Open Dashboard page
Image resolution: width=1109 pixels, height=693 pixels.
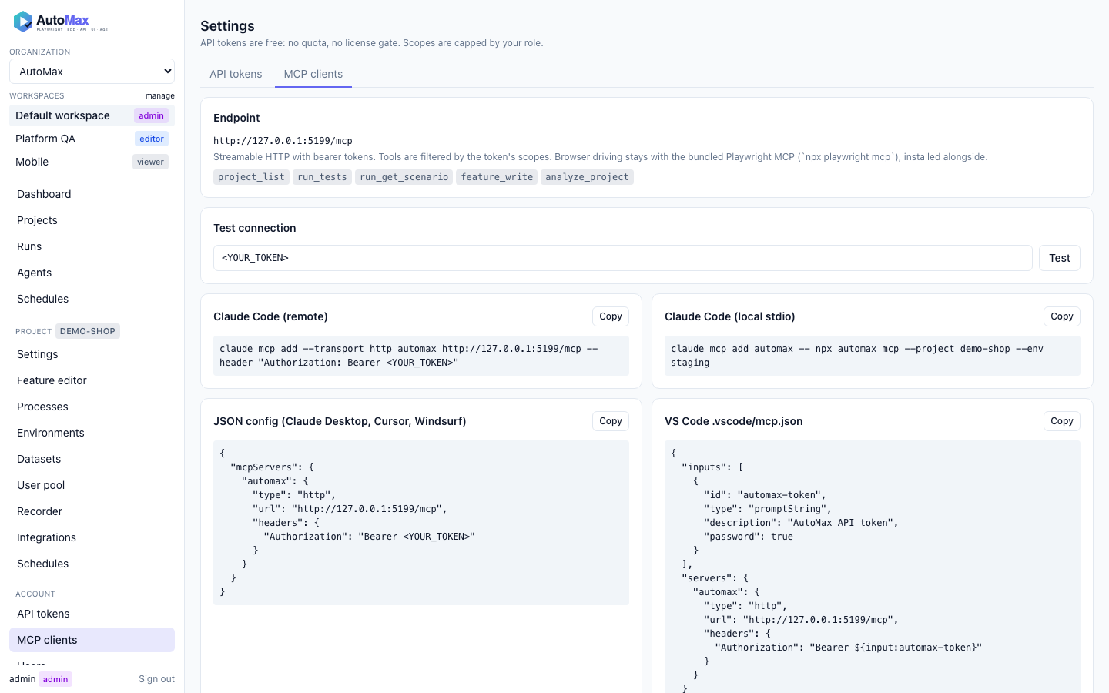point(92,194)
